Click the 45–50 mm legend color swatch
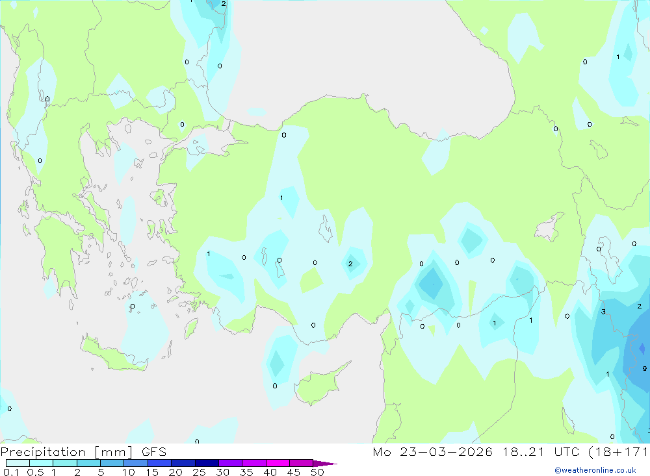The image size is (650, 476). pos(301,463)
